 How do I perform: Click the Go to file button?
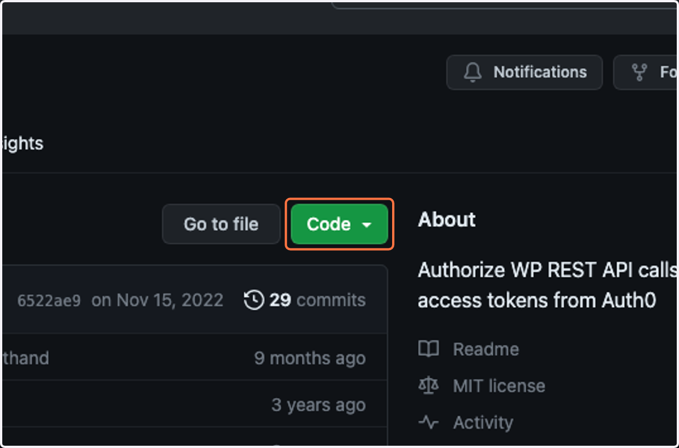pyautogui.click(x=221, y=224)
